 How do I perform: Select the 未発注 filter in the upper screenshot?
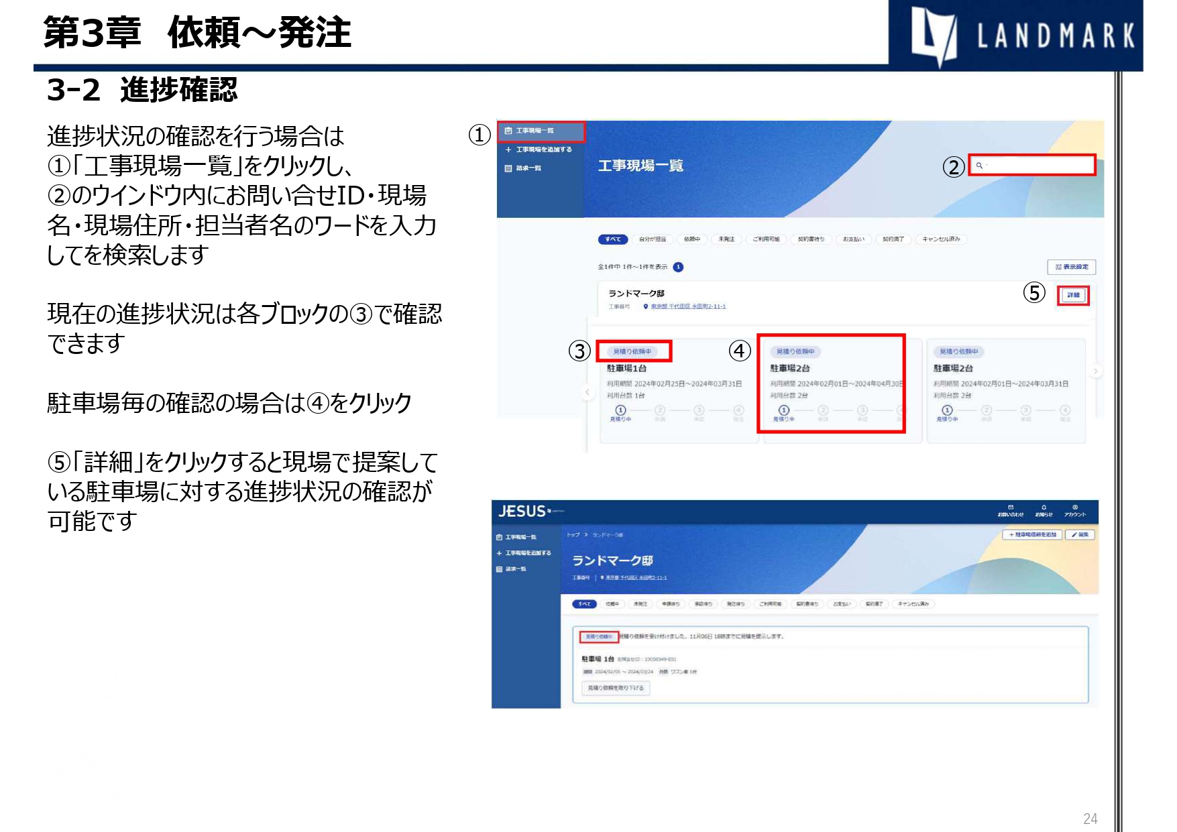pos(726,239)
